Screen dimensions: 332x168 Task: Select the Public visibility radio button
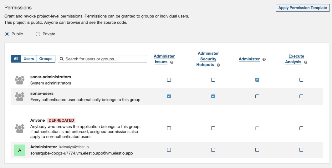click(x=7, y=34)
